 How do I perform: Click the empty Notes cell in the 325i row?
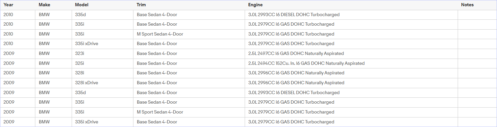(477, 63)
